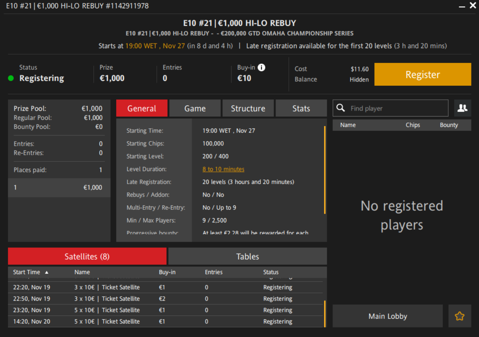
Task: Click the favorite star icon
Action: click(460, 316)
